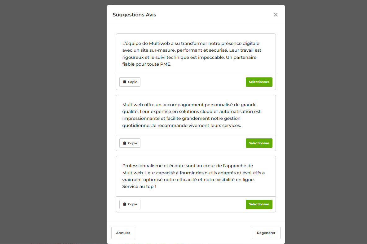Image resolution: width=367 pixels, height=244 pixels.
Task: Regenerate suggestions with the Régénérer button
Action: [x=266, y=233]
